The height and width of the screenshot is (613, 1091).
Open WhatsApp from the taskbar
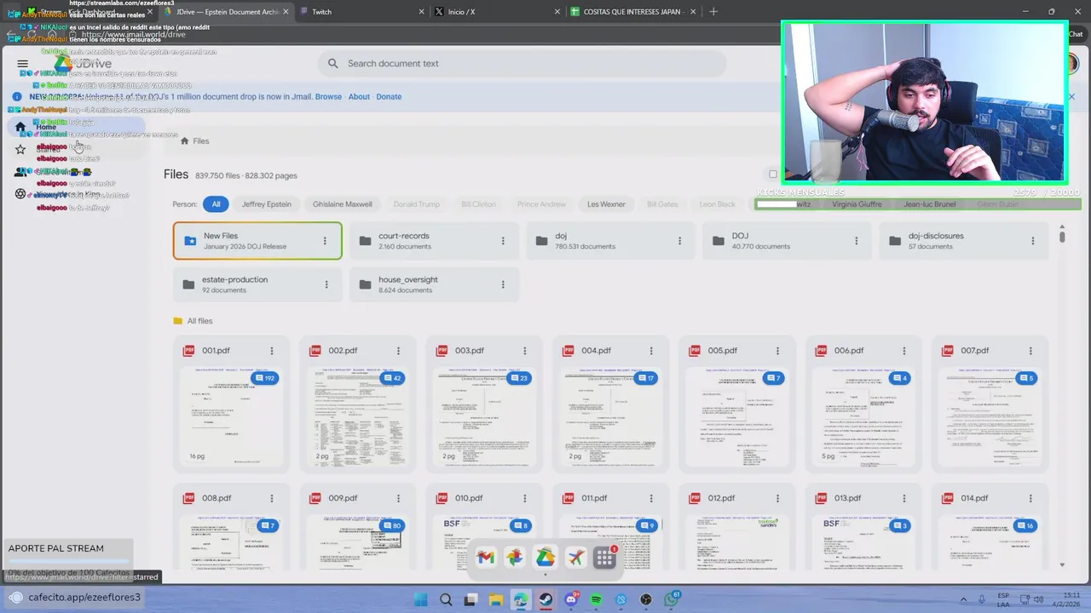click(x=672, y=600)
